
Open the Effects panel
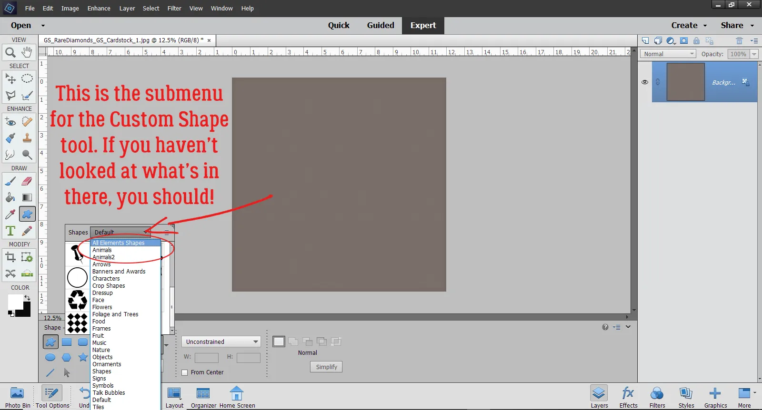pos(628,397)
